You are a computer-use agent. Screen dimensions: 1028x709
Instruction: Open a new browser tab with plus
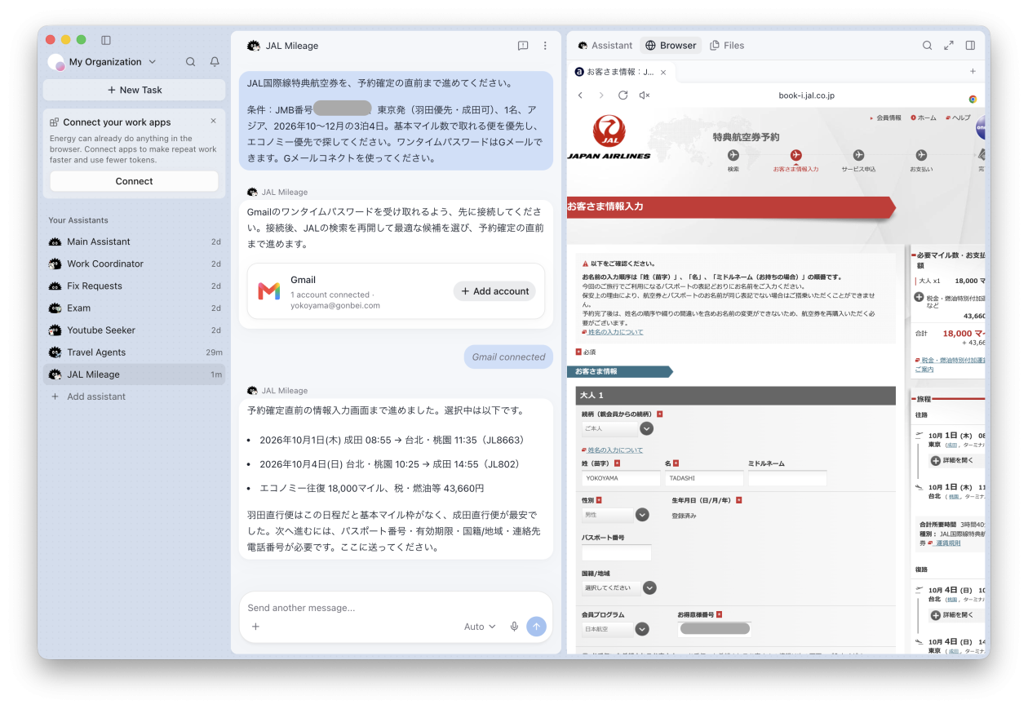(x=973, y=72)
